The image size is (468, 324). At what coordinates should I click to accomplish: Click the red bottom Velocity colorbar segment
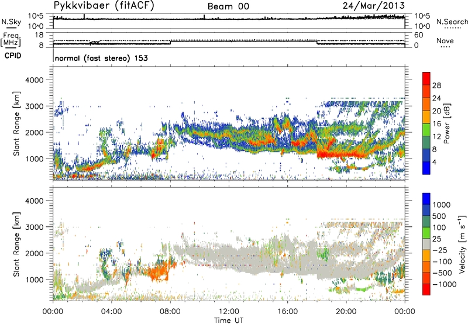pos(426,289)
